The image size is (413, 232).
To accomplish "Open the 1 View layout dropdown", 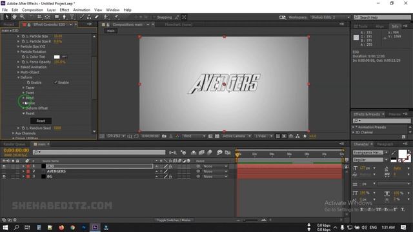I will pos(263,136).
